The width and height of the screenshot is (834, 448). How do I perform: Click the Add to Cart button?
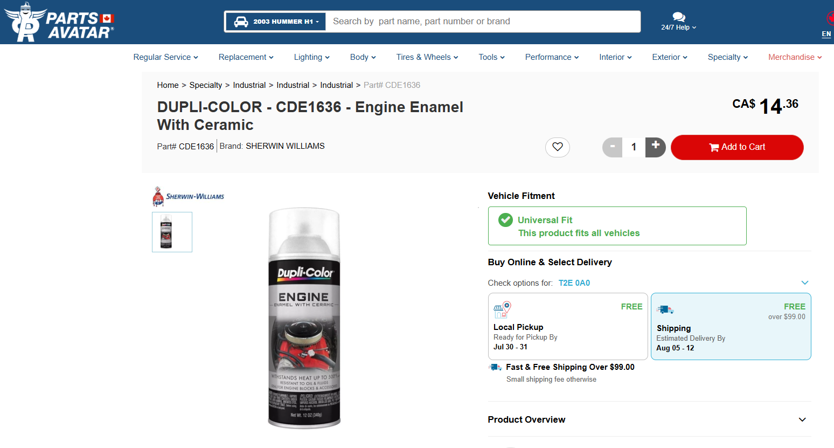point(737,147)
